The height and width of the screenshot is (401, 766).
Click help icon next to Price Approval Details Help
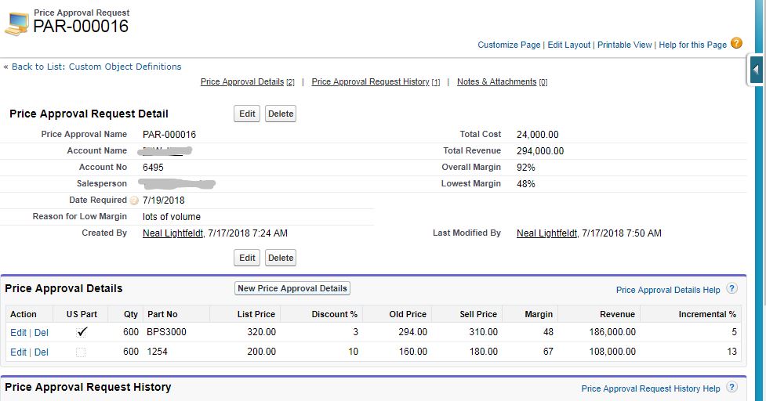732,289
